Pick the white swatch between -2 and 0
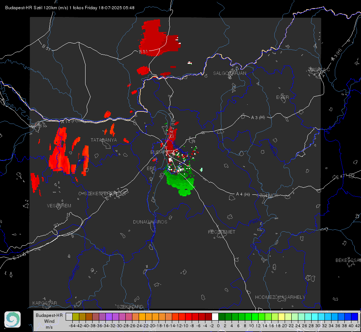Screen dimensions: 361x332 [x=215, y=317]
